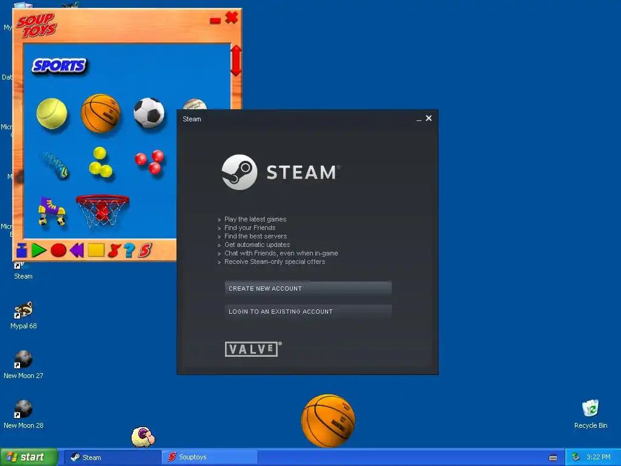Choose the basketball hoop toy

click(x=102, y=211)
